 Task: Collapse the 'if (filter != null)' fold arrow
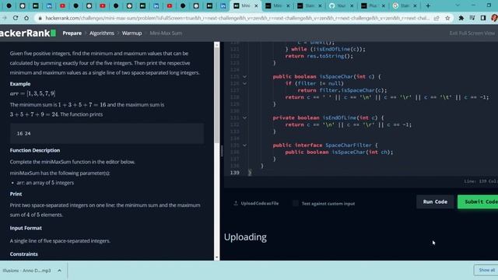click(x=244, y=83)
